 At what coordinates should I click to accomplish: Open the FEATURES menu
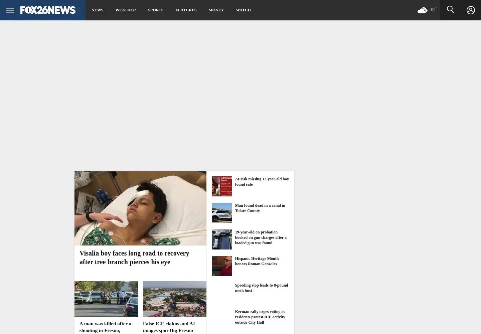[186, 10]
